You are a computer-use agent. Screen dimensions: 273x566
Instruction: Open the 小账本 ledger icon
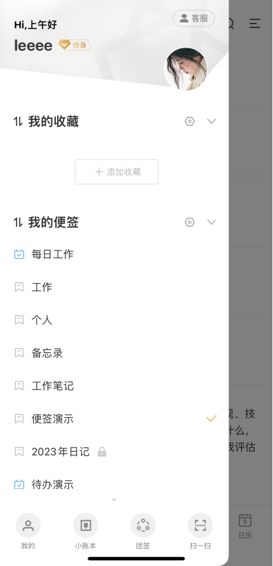(x=85, y=525)
